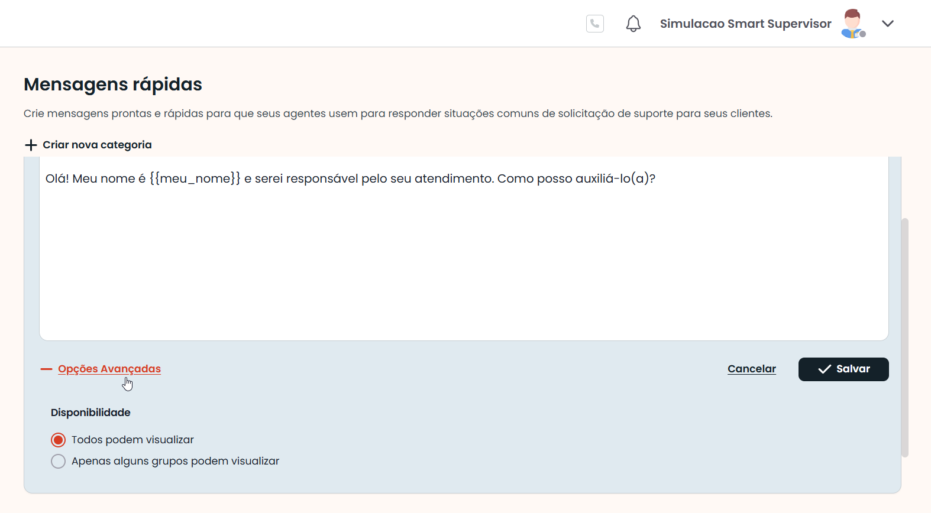Click the grey status dot on avatar
The width and height of the screenshot is (931, 513).
click(862, 34)
